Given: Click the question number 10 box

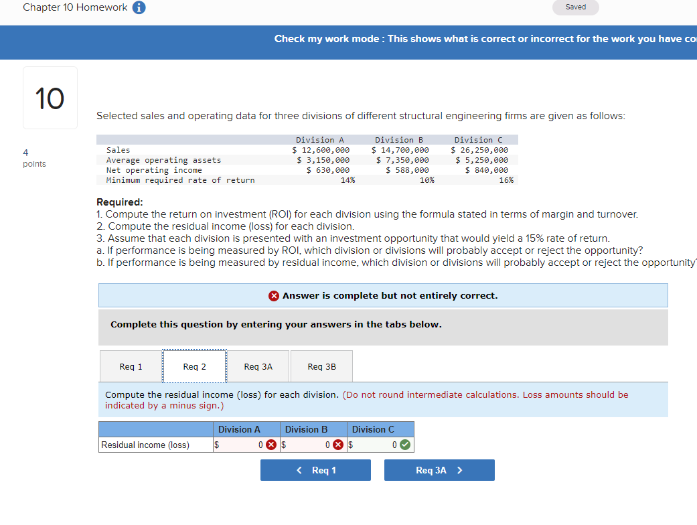Looking at the screenshot, I should (50, 97).
